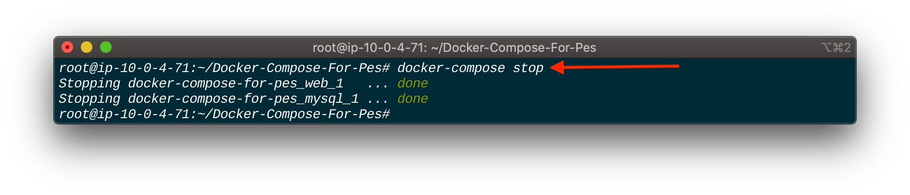Zoom the terminal using green button
910x195 pixels.
point(106,47)
